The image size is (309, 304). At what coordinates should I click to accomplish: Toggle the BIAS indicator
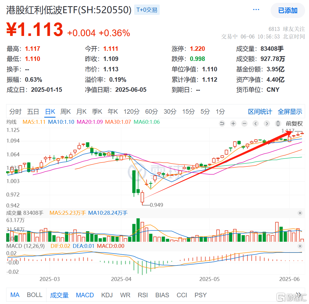(162, 295)
